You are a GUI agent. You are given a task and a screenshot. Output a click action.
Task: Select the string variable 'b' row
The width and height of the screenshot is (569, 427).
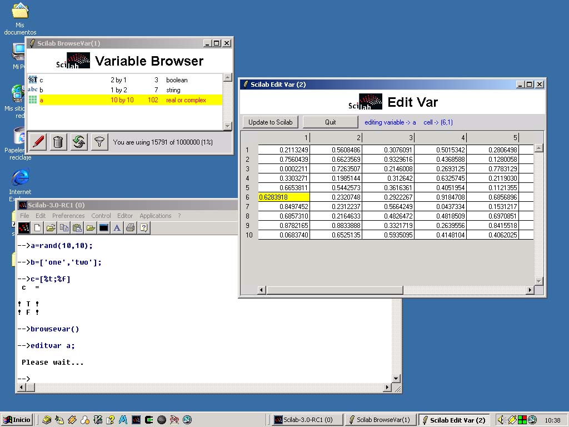[111, 90]
